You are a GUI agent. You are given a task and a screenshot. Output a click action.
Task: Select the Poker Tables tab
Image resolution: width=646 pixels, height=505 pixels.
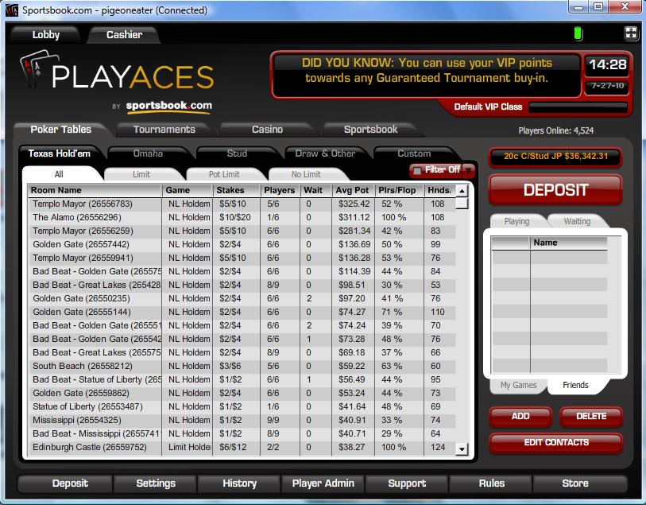click(60, 130)
